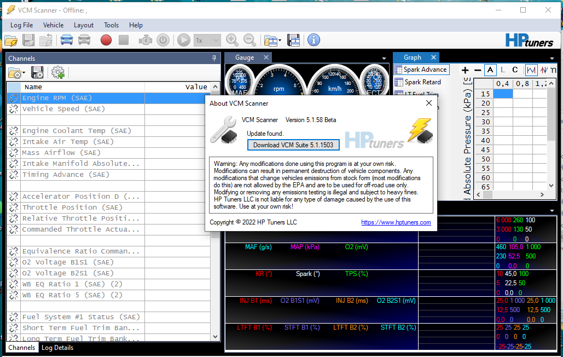Image resolution: width=563 pixels, height=357 pixels.
Task: Switch to the Channels bottom tab
Action: pos(21,348)
